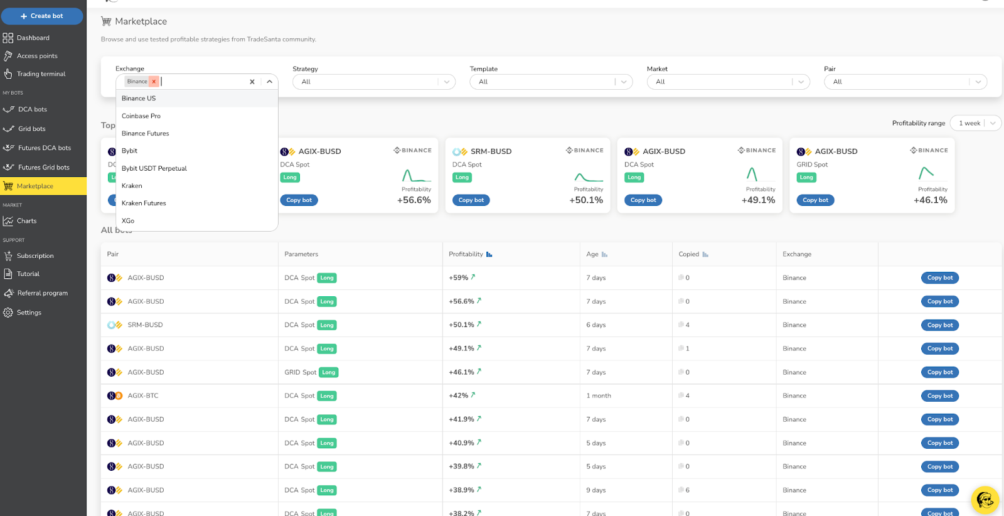This screenshot has width=1004, height=516.
Task: Copy bot on SRM-BUSD +50.1% card
Action: click(471, 200)
